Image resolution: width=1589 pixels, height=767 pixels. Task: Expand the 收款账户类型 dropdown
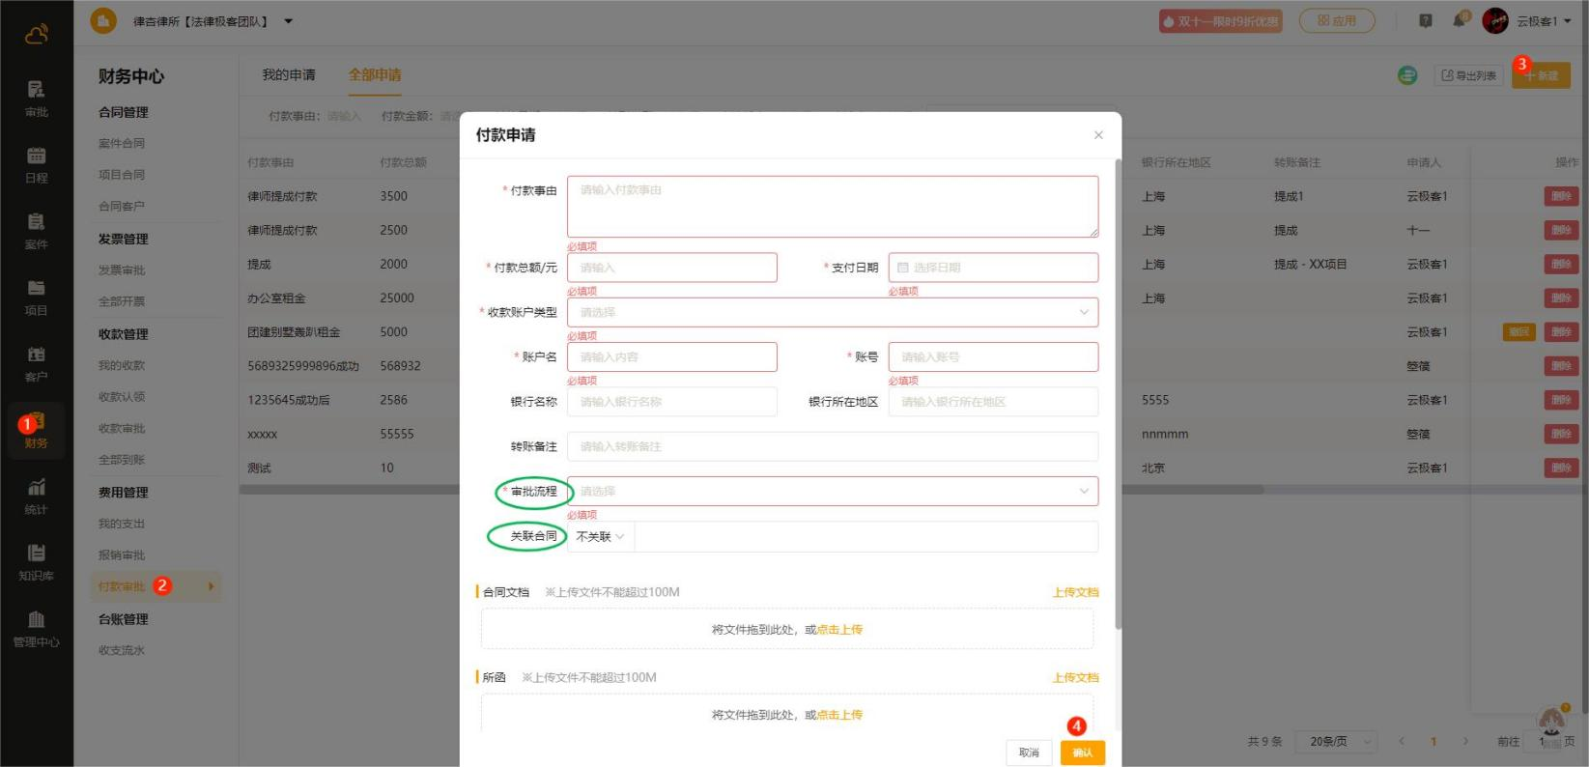point(832,312)
